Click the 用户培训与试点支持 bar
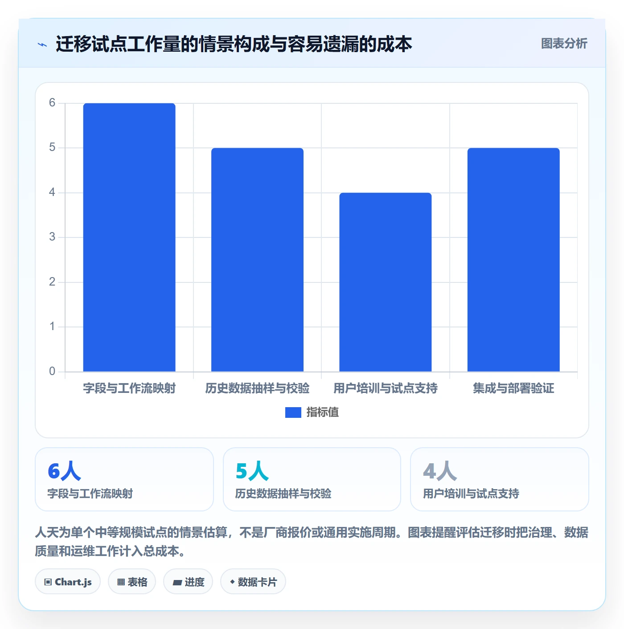The height and width of the screenshot is (629, 624). (x=386, y=282)
